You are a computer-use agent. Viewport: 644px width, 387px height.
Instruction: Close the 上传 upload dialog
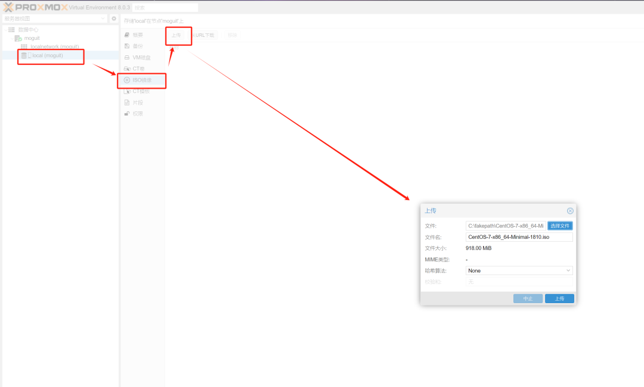click(570, 211)
